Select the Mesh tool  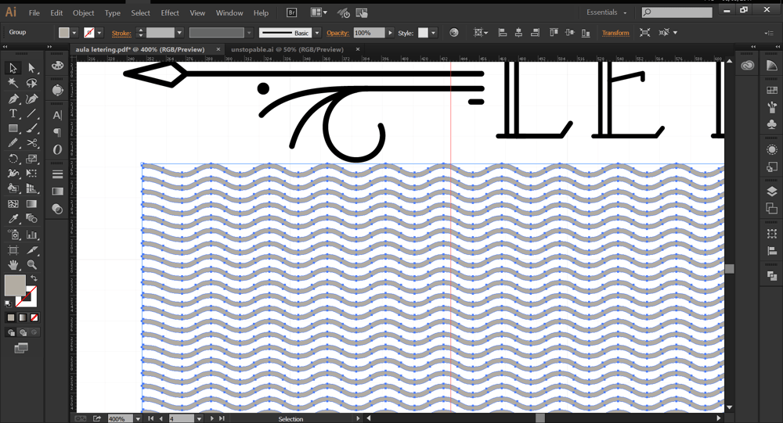(x=13, y=203)
